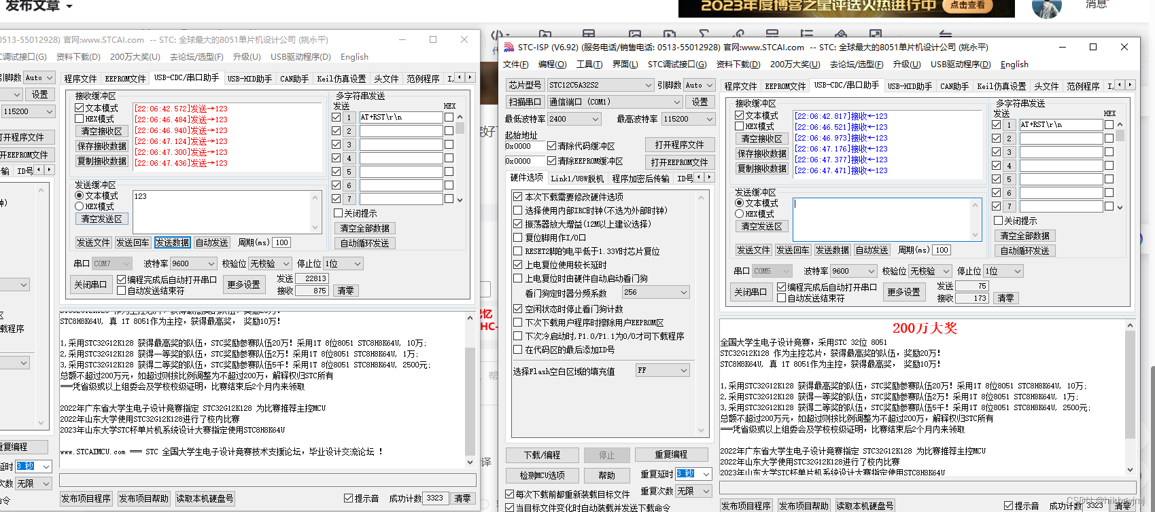Viewport: 1155px width, 512px height.
Task: Click the up arrow of left window info text scrollbar
Action: (x=470, y=318)
